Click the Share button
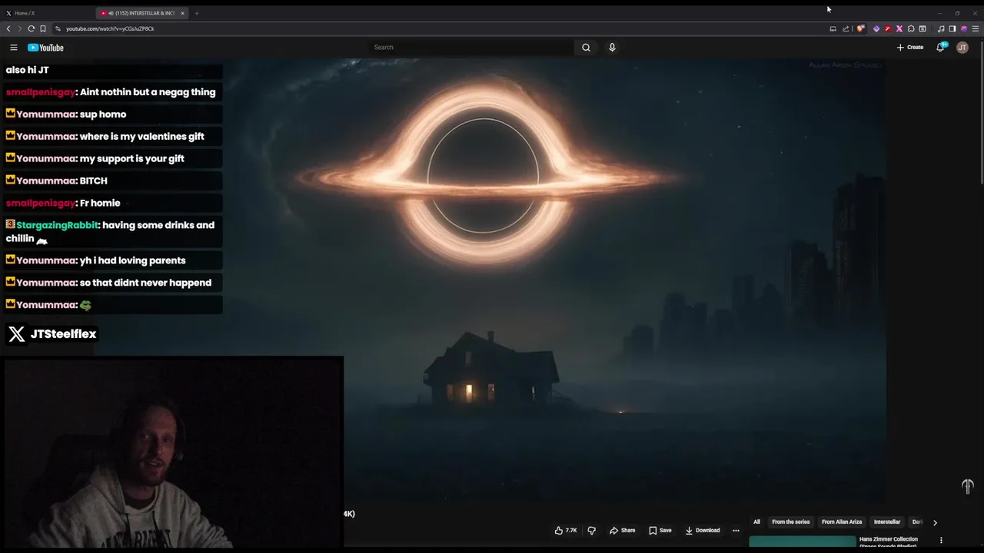Viewport: 984px width, 553px height. tap(623, 530)
